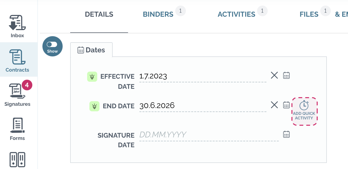This screenshot has width=348, height=169.
Task: Select the Contracts sidebar icon
Action: click(x=17, y=61)
